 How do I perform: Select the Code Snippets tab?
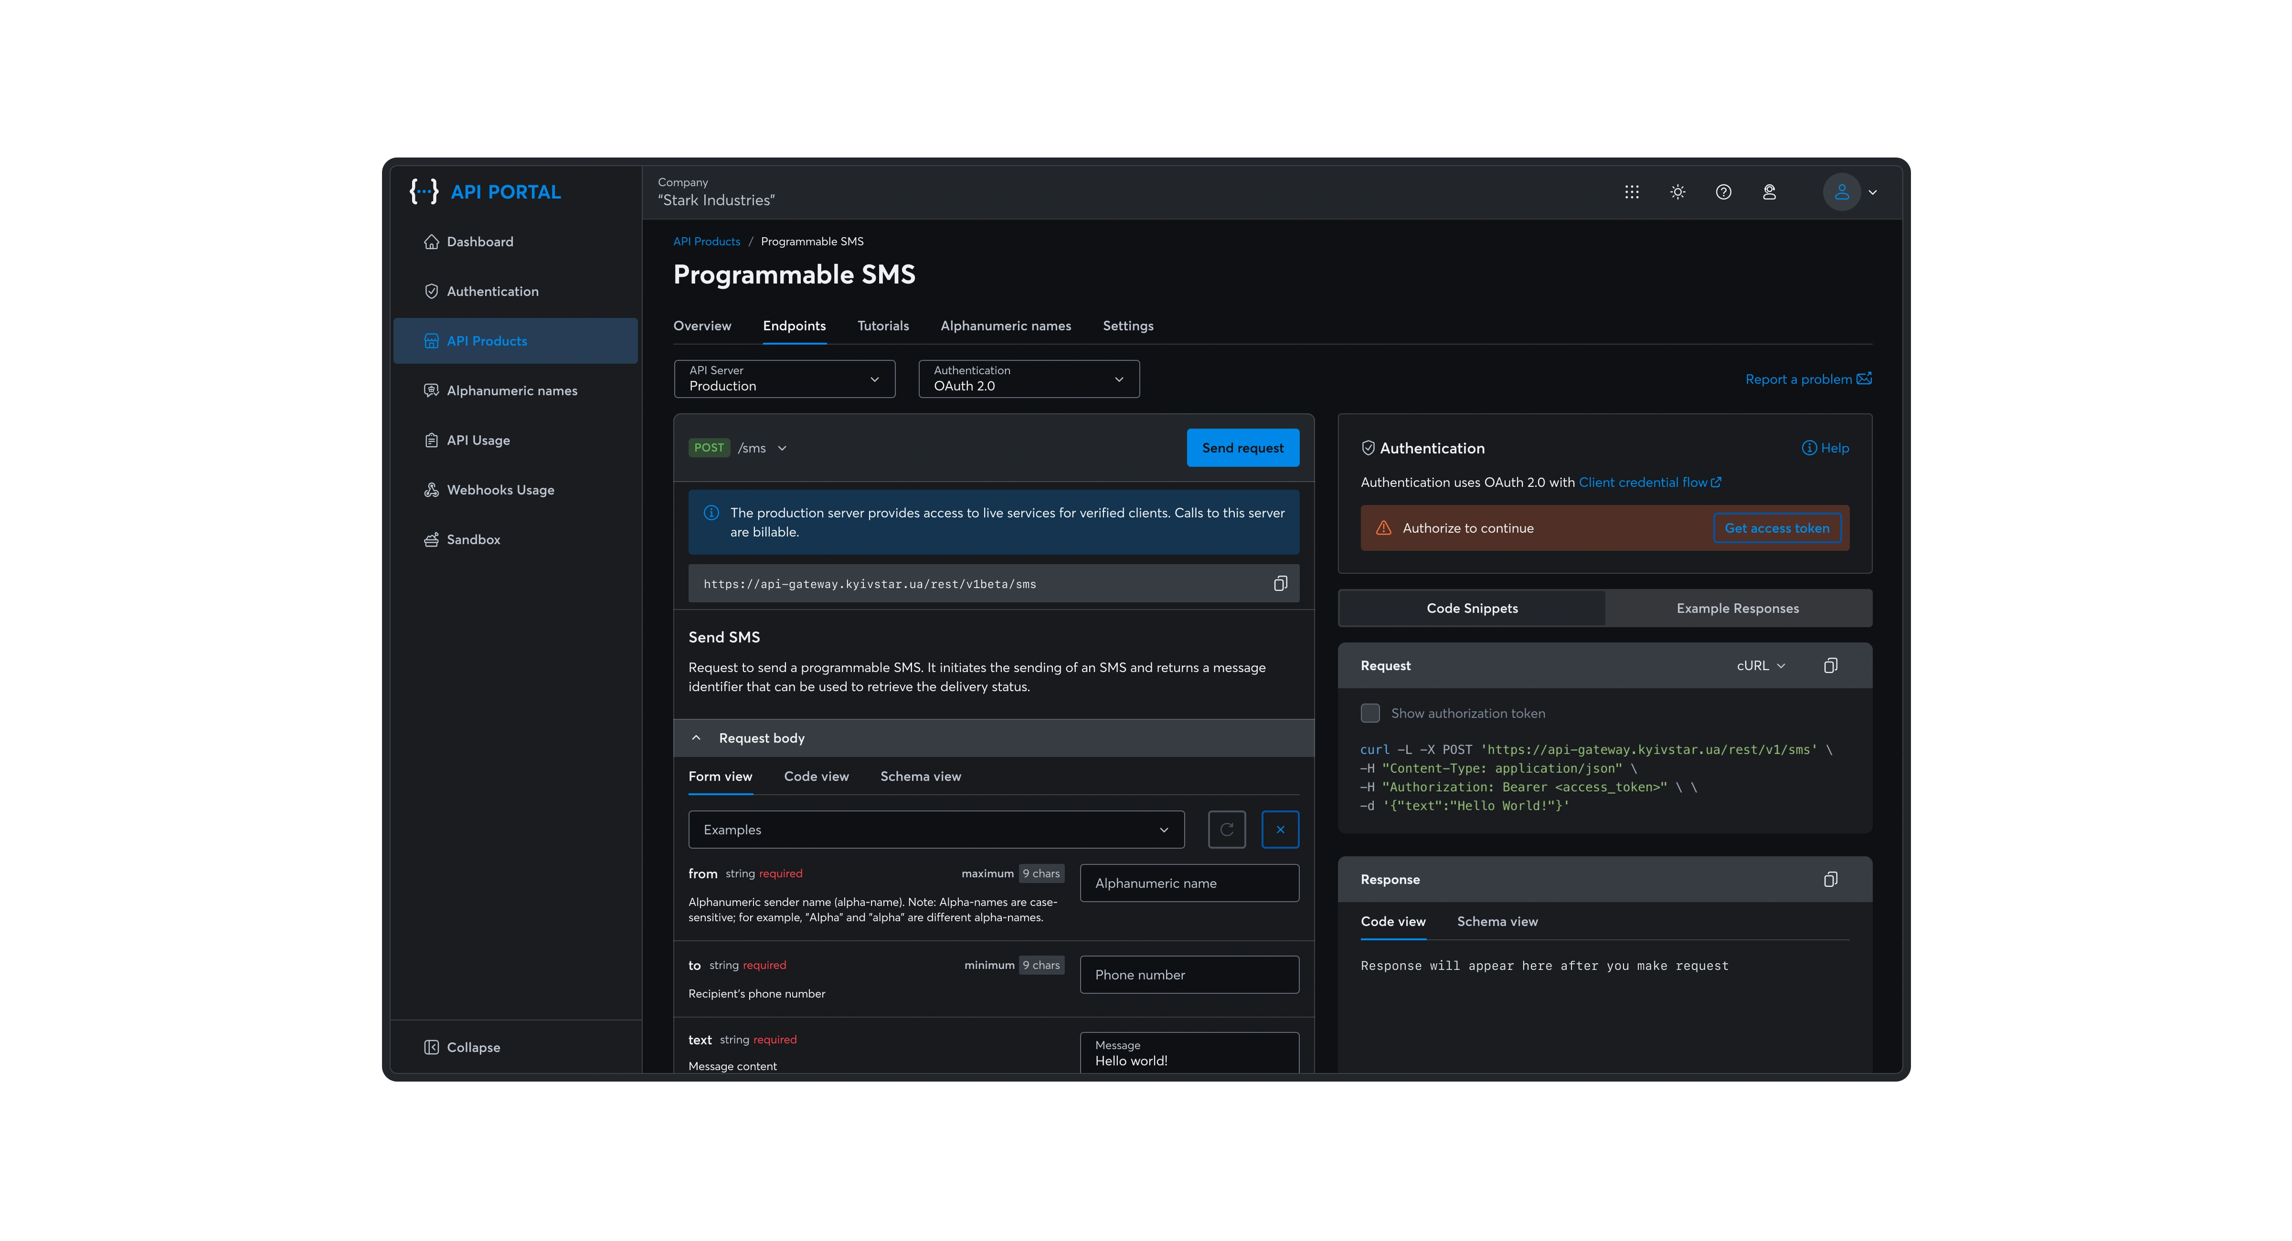[x=1473, y=609]
